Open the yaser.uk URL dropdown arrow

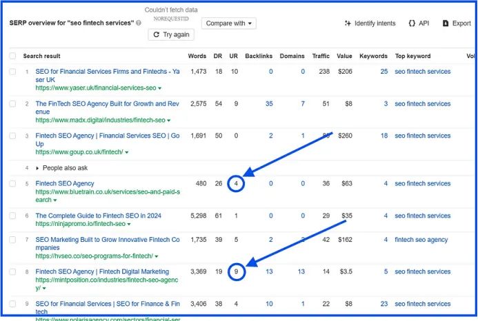[x=160, y=88]
